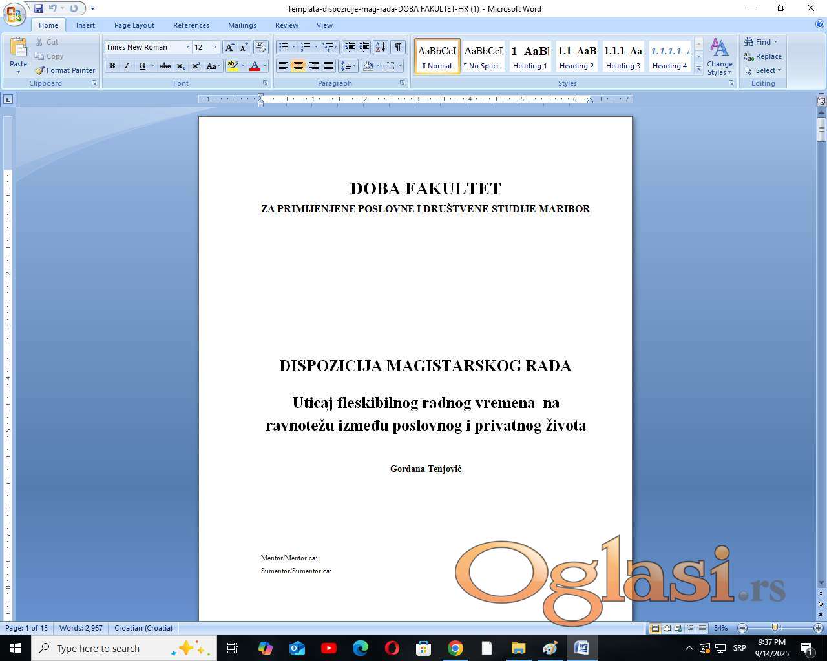
Task: Expand the Styles gallery more arrow
Action: click(698, 69)
